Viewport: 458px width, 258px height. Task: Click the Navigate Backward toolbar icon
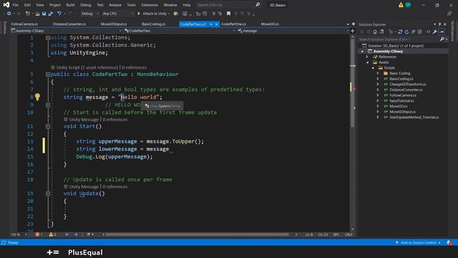9,14
